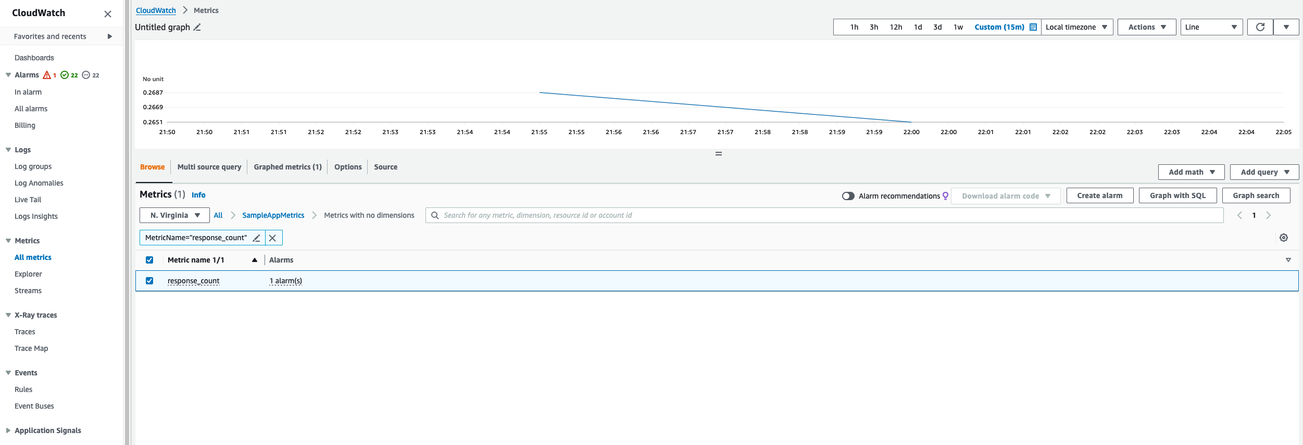Image resolution: width=1303 pixels, height=445 pixels.
Task: Open the N. Virginia region dropdown
Action: (174, 215)
